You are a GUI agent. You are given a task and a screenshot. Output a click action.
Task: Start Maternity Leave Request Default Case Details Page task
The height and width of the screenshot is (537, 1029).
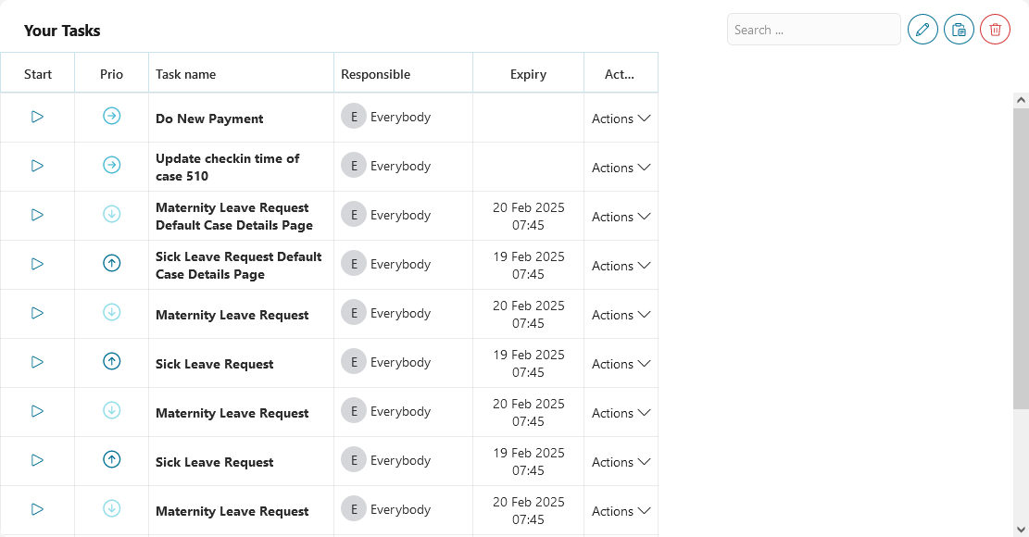coord(37,215)
